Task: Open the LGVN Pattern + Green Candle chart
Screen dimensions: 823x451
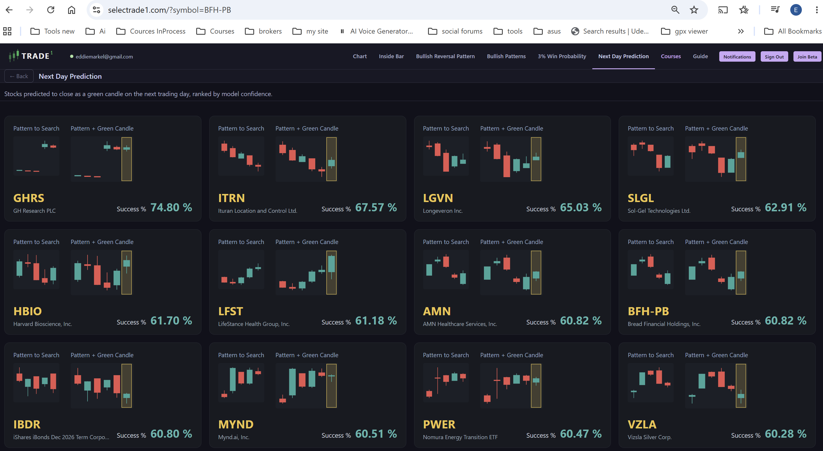Action: tap(511, 159)
